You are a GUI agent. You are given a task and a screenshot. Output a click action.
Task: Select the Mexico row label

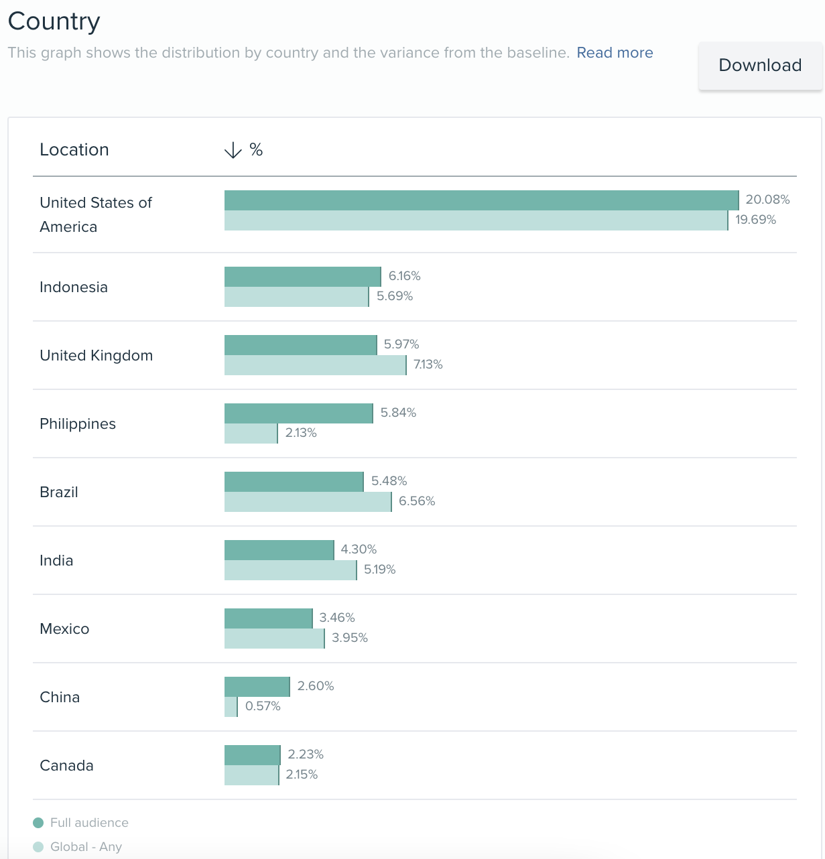tap(64, 629)
